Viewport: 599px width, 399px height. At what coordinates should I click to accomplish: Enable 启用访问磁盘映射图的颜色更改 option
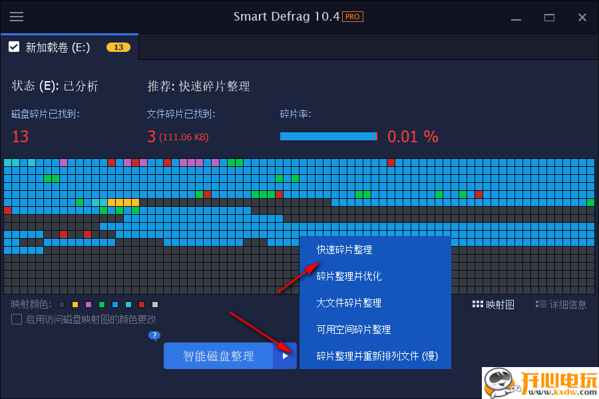click(x=15, y=320)
